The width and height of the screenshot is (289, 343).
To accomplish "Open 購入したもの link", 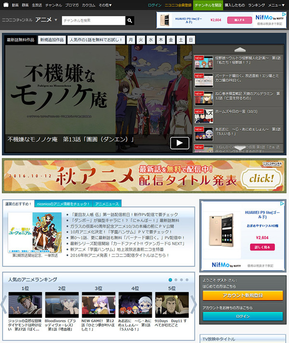I will [235, 5].
